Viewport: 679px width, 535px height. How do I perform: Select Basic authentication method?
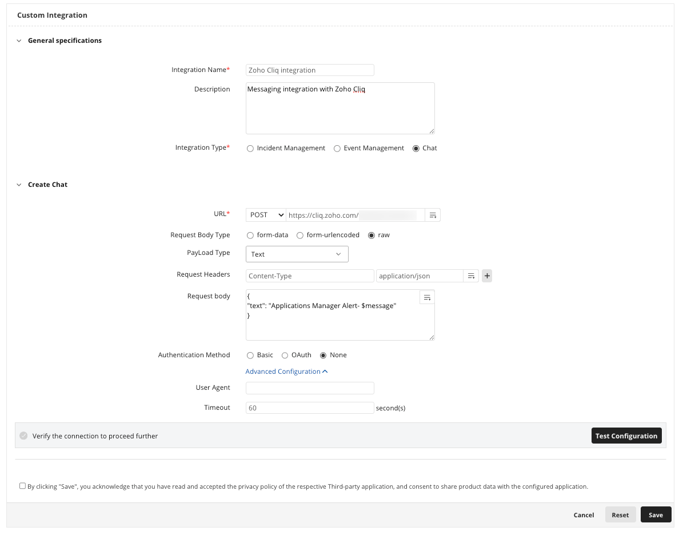point(250,356)
